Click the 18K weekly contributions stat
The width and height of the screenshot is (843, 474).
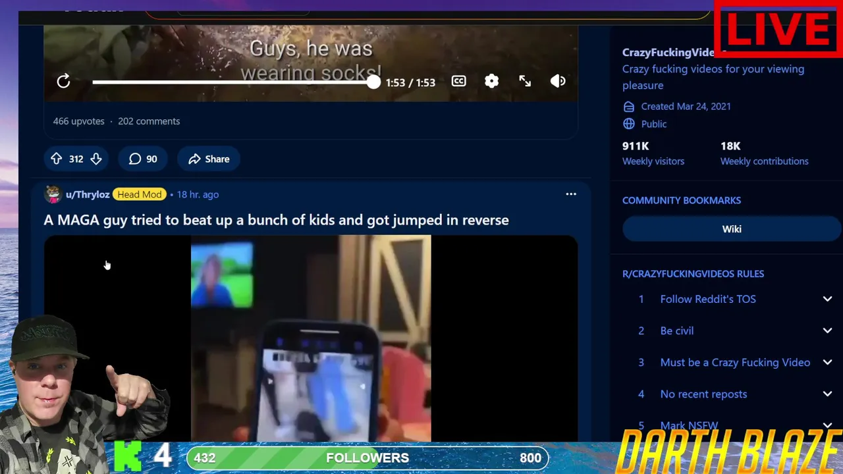[x=765, y=153]
